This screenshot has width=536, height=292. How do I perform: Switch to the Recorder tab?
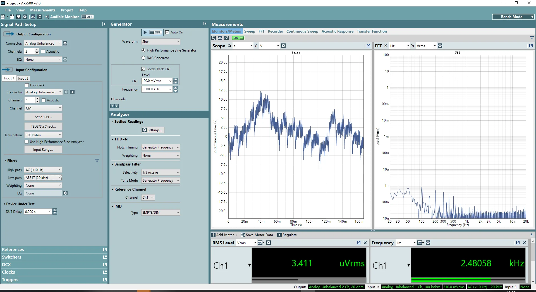[x=275, y=31]
